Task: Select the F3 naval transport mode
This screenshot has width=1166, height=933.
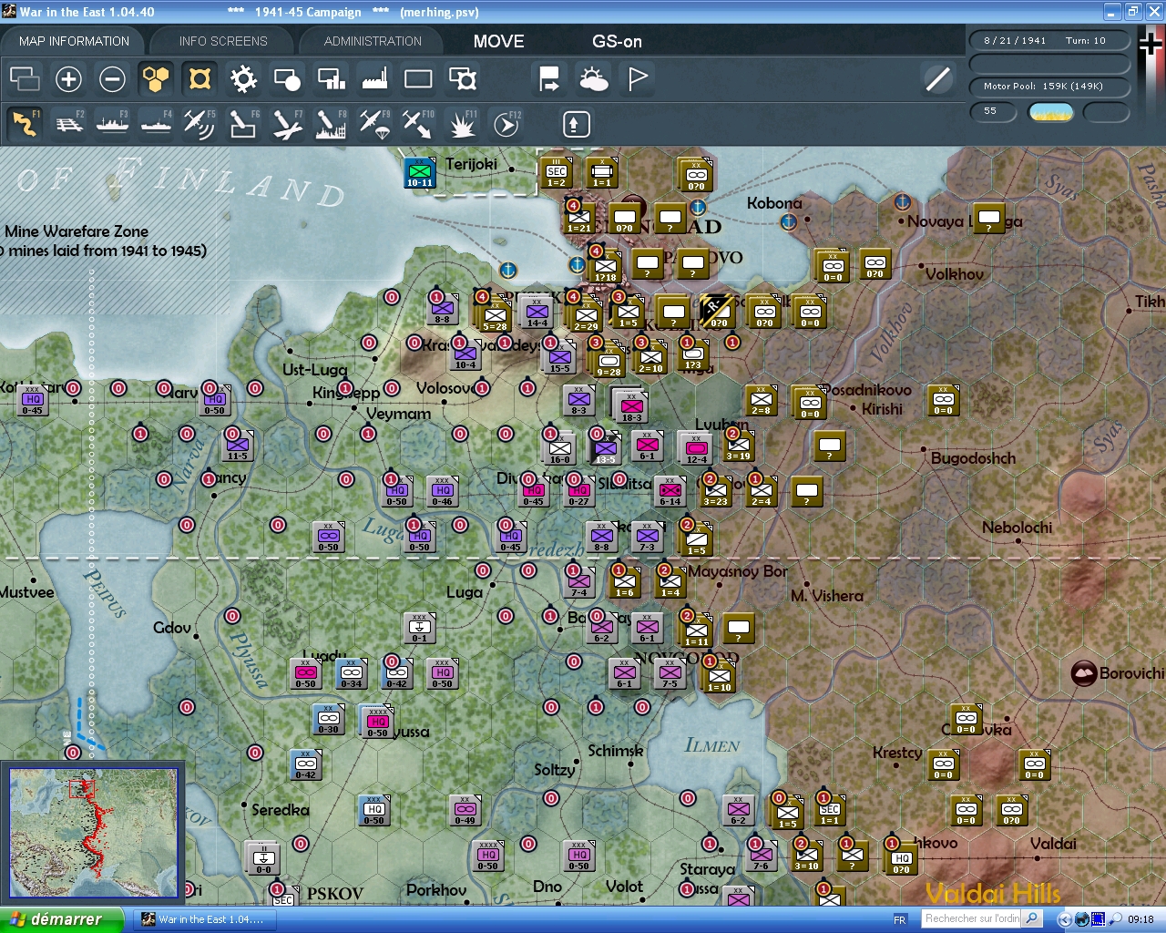Action: click(x=112, y=124)
